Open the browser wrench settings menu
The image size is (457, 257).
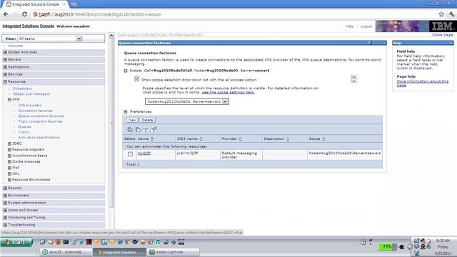click(451, 14)
